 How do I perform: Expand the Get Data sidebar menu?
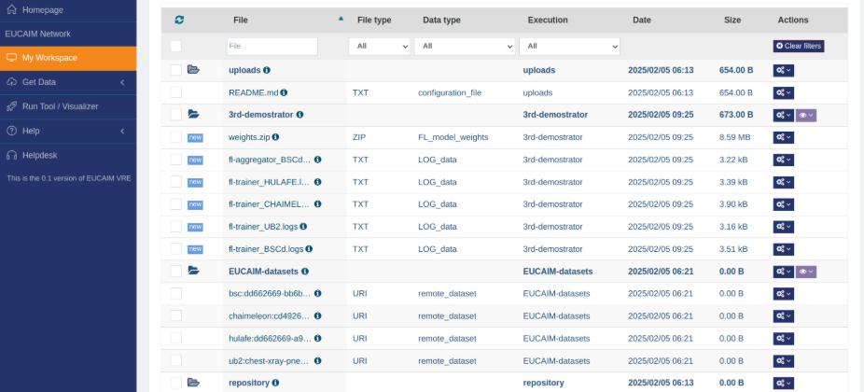coord(65,82)
